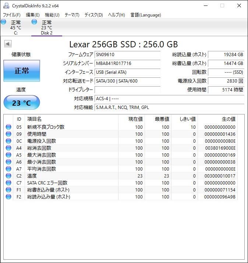Click power-on count value 2830 回
Screen dimensions: 248x263
(x=226, y=81)
